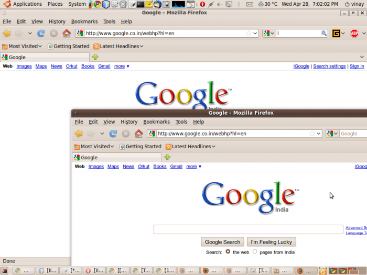The width and height of the screenshot is (367, 275).
Task: Click Reload icon in front Firefox window
Action: (x=113, y=134)
